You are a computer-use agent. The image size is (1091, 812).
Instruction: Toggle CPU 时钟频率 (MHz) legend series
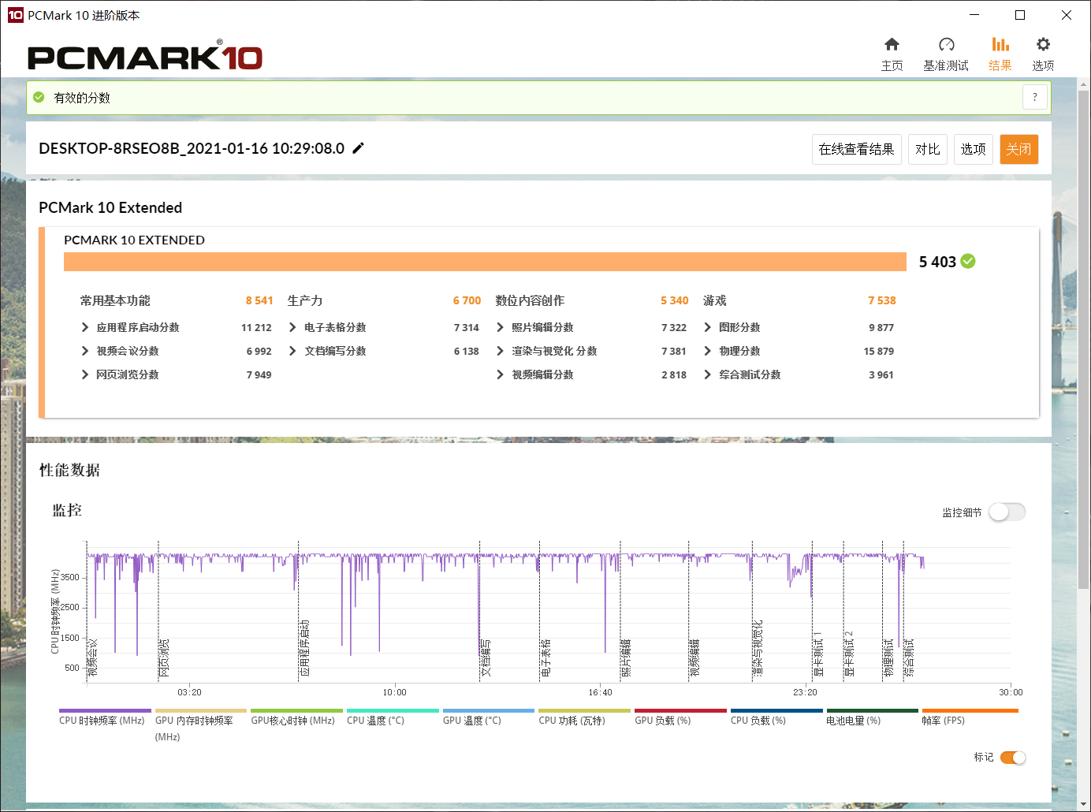pos(102,720)
